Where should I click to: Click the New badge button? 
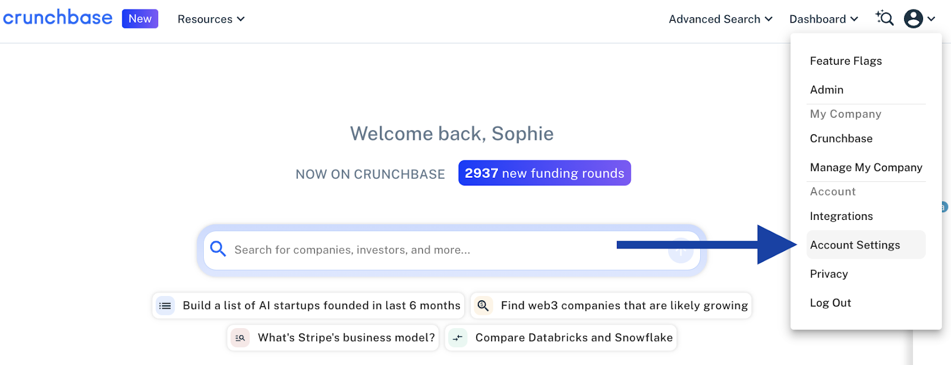point(140,18)
